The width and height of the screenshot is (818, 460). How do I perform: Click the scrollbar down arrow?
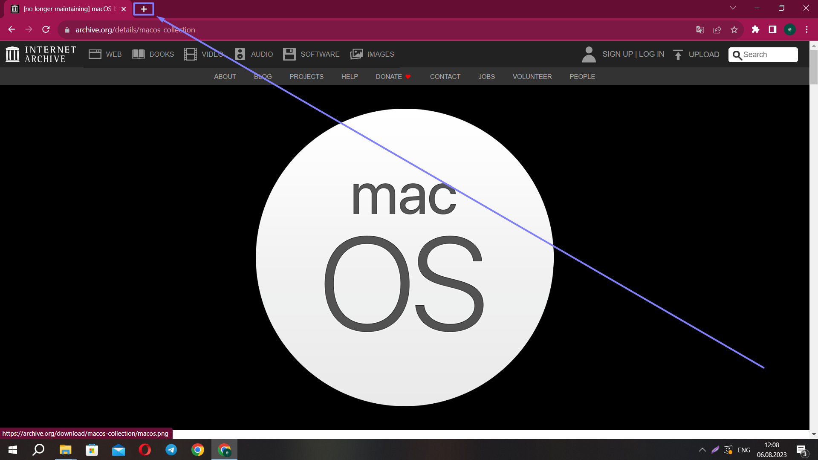814,434
